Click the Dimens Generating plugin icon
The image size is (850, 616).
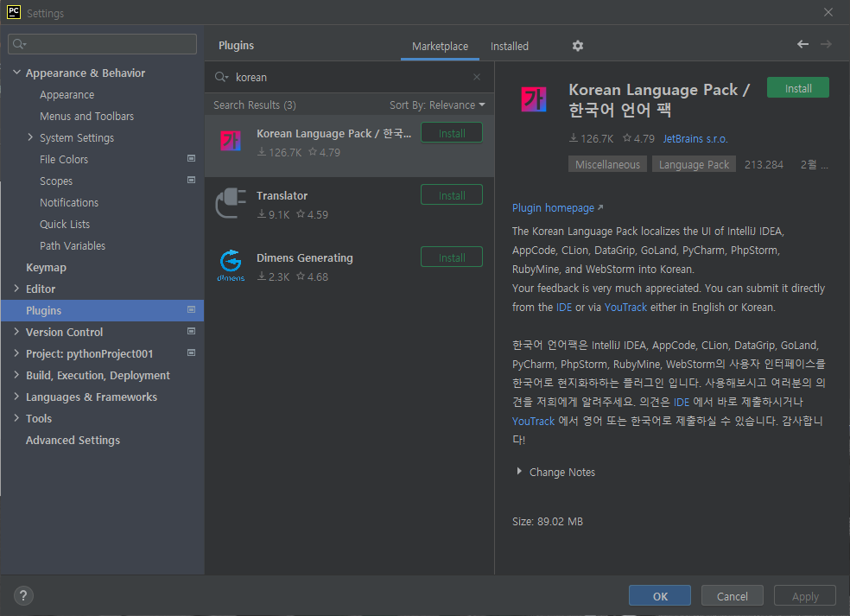point(231,265)
